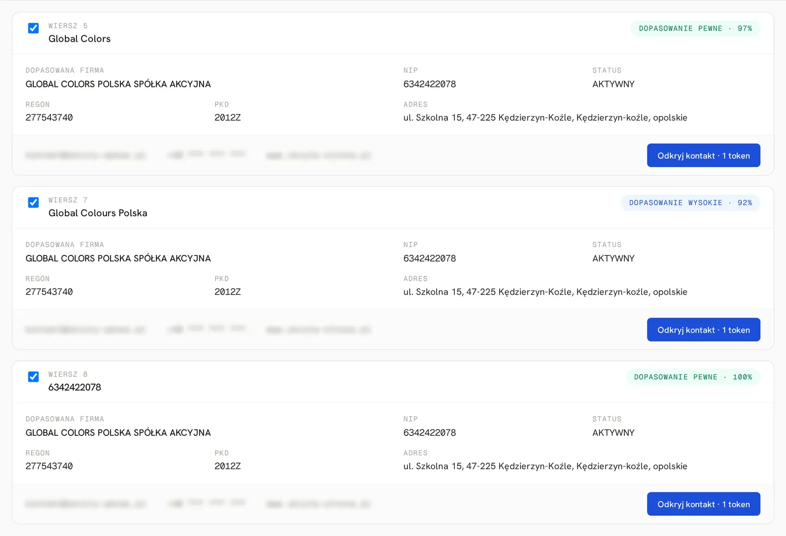Click Odkryj kontakt button in Wiersz 5 card
The height and width of the screenshot is (536, 786).
[703, 155]
